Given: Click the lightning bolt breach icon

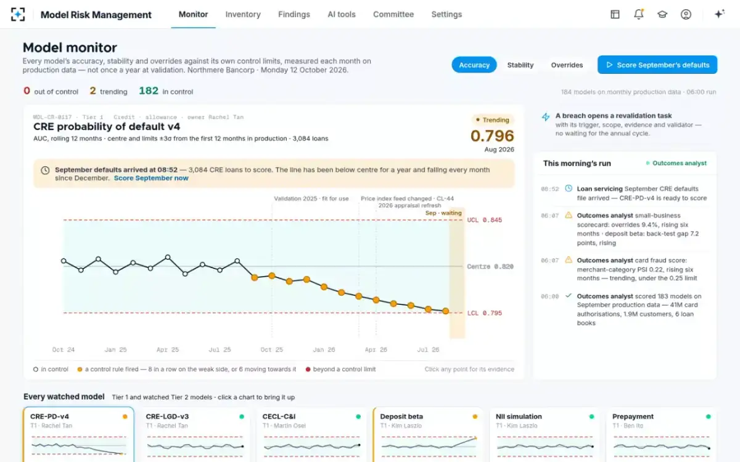Looking at the screenshot, I should point(546,116).
